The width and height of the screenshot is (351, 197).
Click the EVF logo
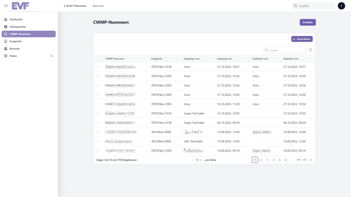point(20,6)
